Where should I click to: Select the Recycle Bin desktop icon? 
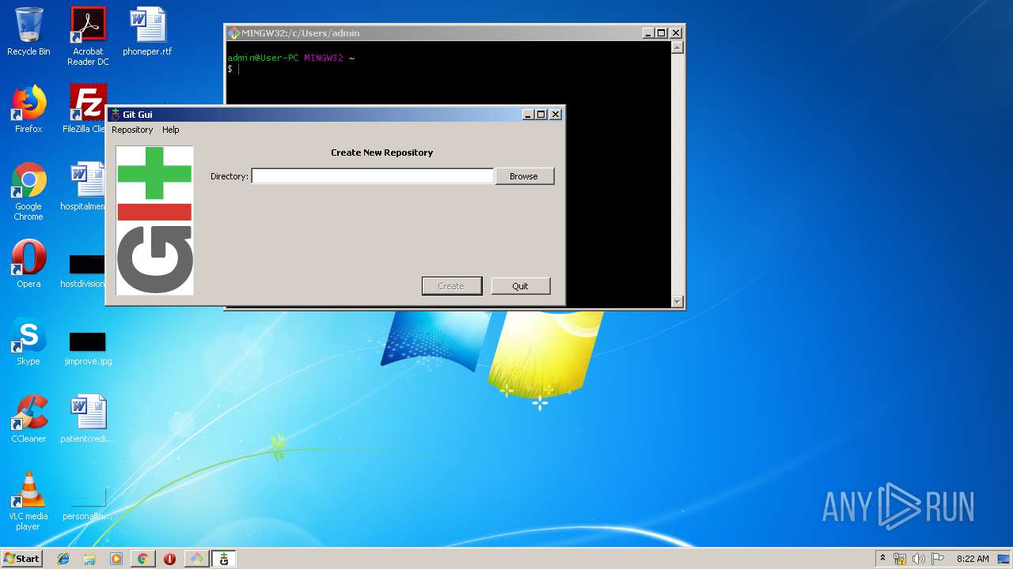[x=28, y=32]
